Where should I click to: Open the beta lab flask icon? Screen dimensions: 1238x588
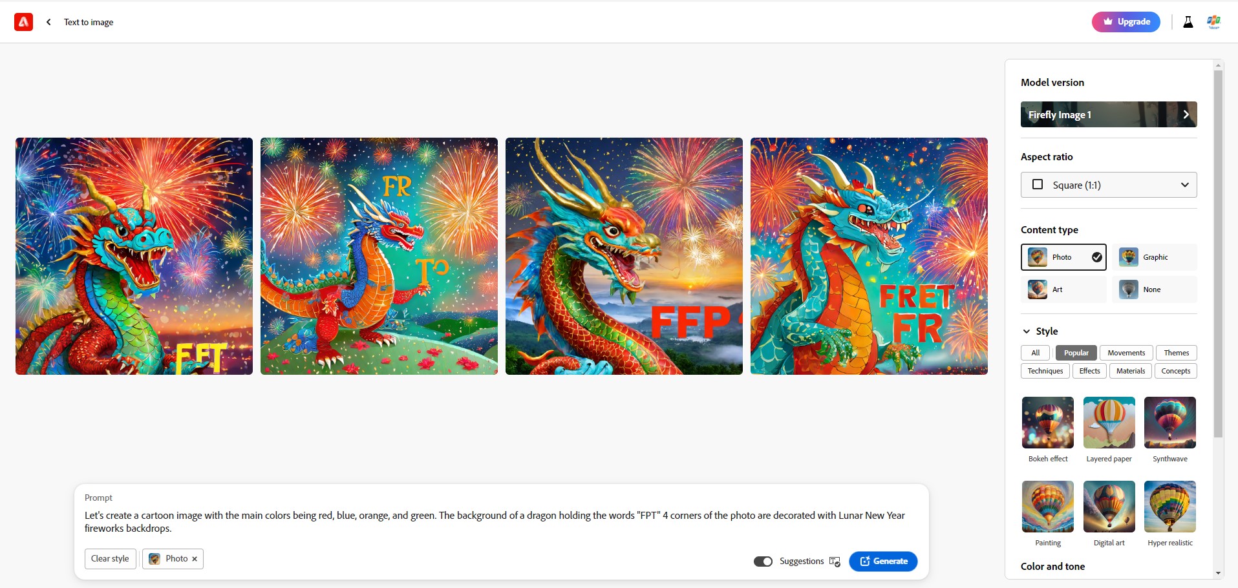(x=1188, y=22)
